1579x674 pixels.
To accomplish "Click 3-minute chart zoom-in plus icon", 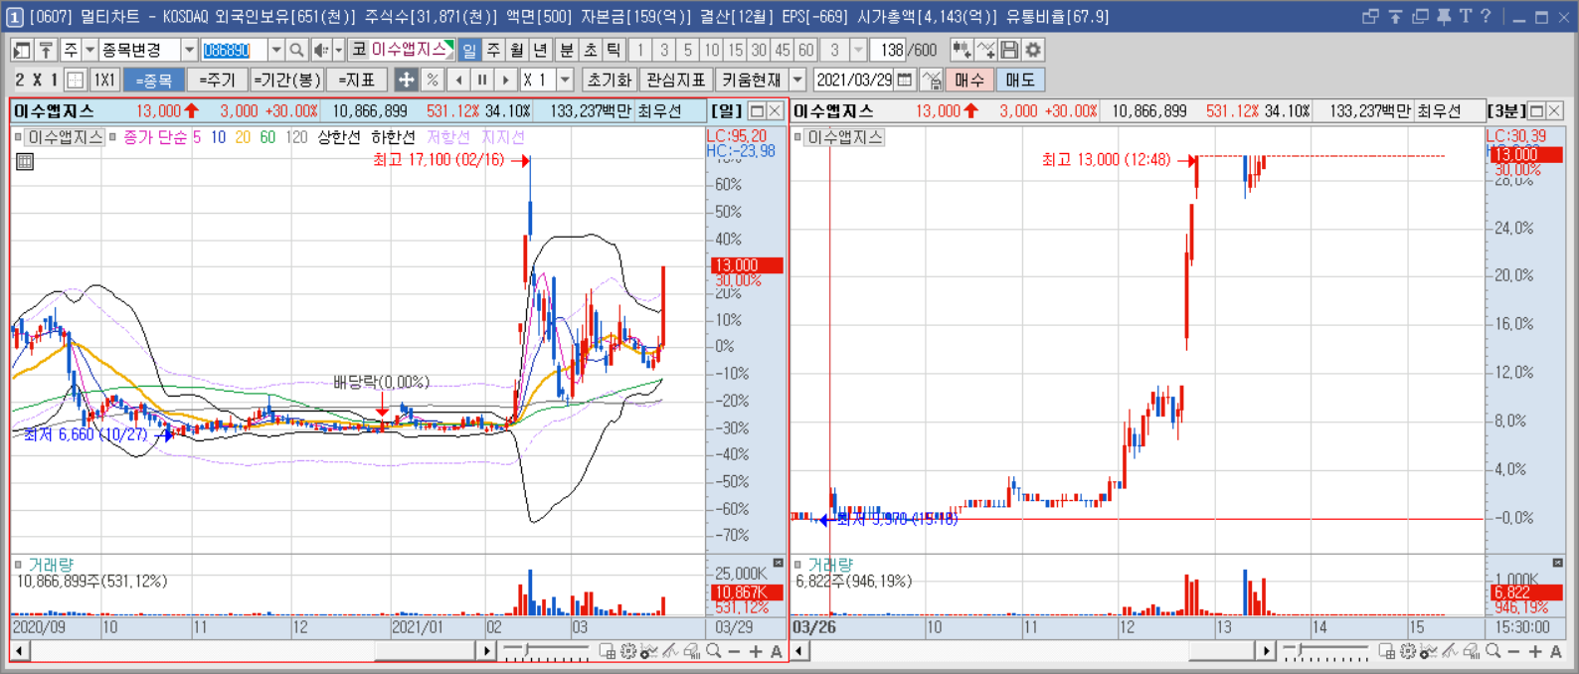I will pos(1535,651).
